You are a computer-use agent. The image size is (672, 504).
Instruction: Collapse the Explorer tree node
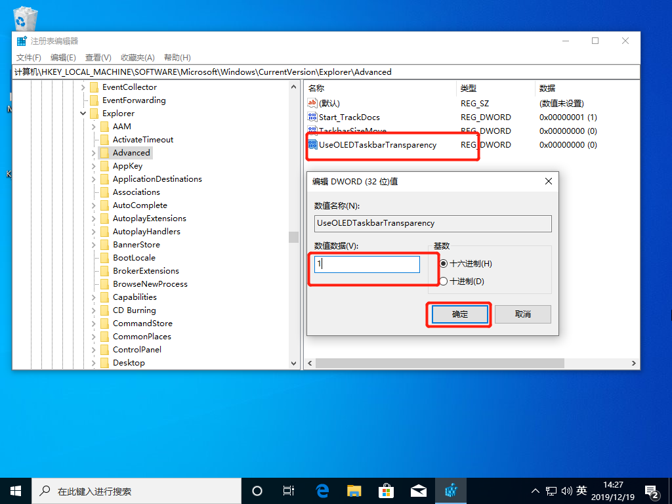(83, 114)
